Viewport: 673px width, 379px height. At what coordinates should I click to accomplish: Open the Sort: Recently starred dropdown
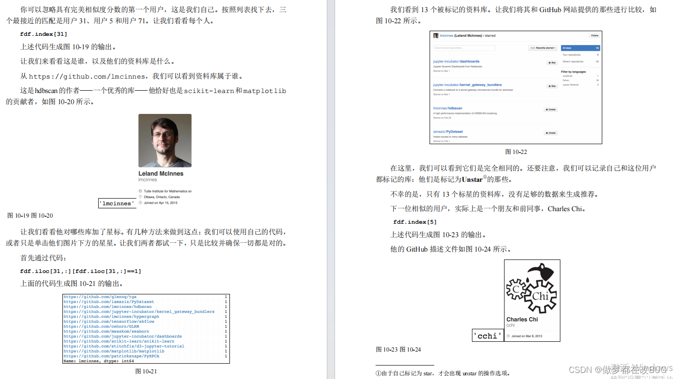[x=543, y=48]
